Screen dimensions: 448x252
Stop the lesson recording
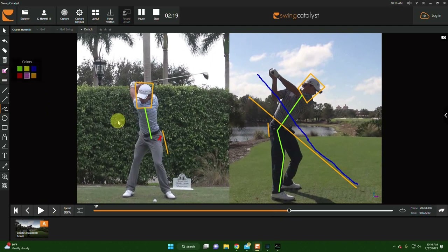pos(156,15)
